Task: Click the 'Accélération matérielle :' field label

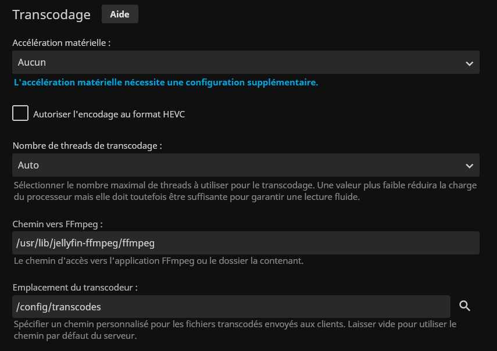Action: (62, 43)
